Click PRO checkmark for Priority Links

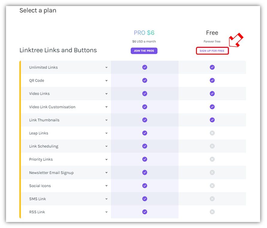145,159
